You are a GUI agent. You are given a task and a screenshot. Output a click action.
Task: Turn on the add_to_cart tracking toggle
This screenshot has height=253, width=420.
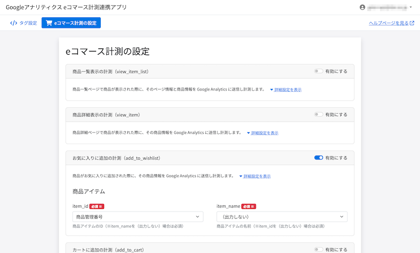[318, 249]
